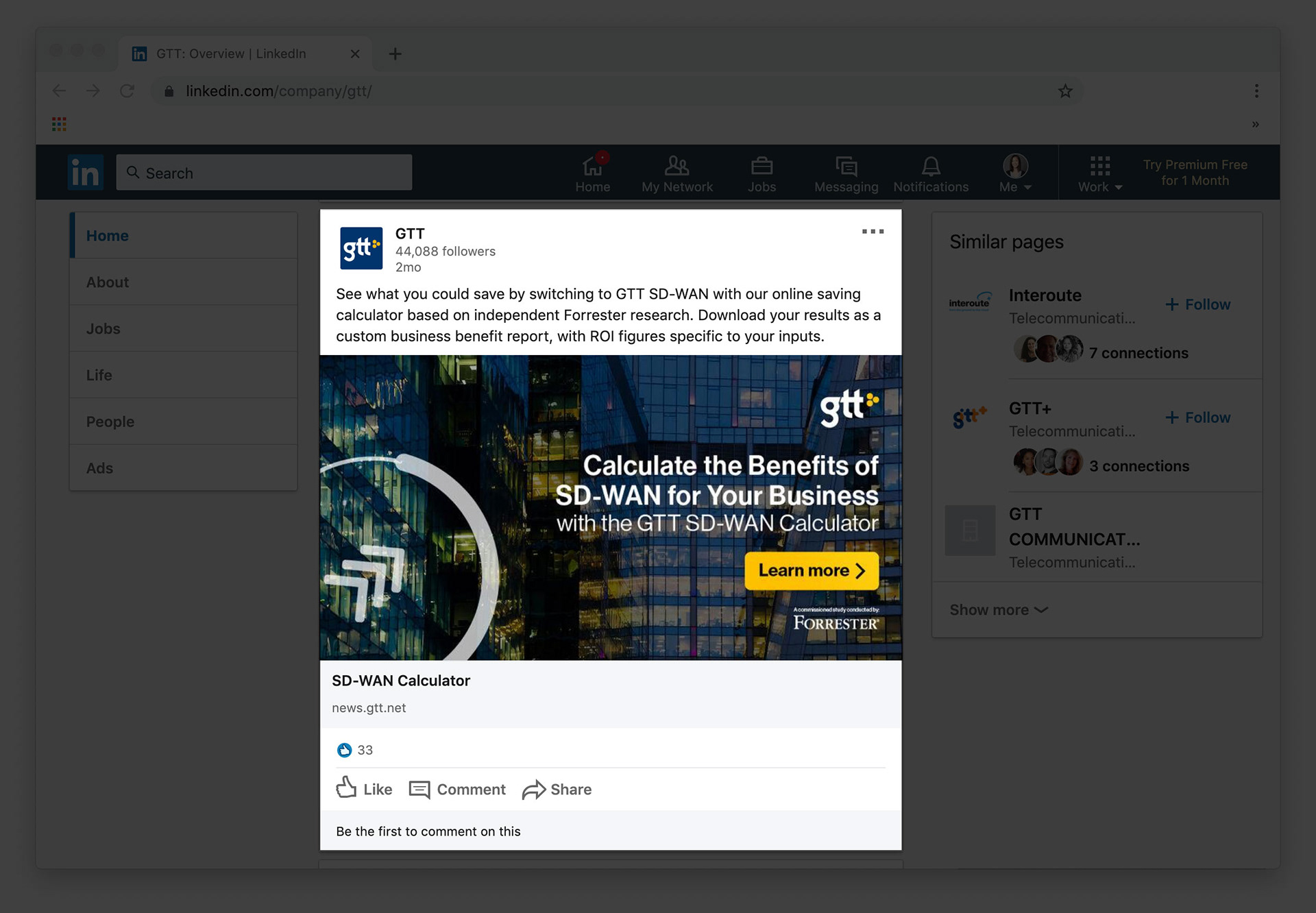Select the Jobs tab in left sidebar
Viewport: 1316px width, 913px height.
(184, 329)
